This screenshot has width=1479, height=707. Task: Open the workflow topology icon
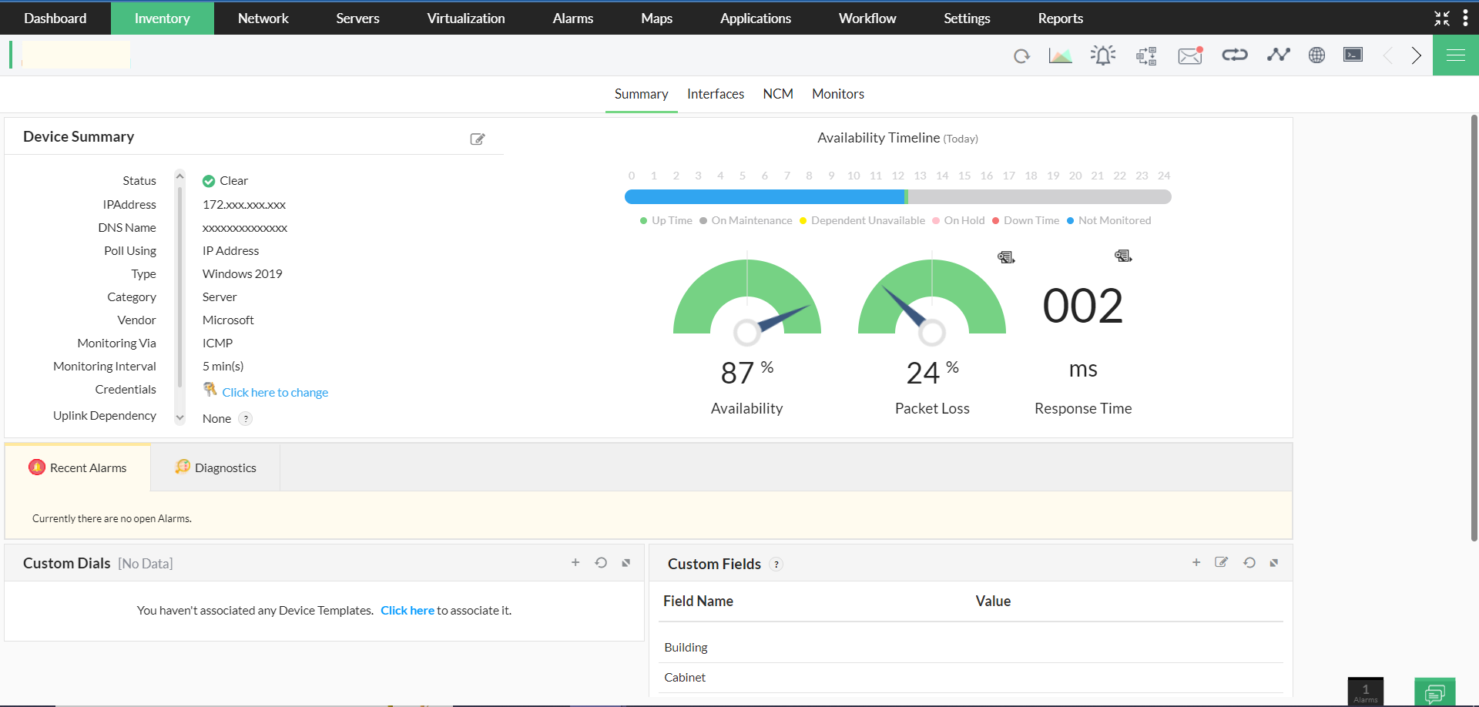[1146, 55]
